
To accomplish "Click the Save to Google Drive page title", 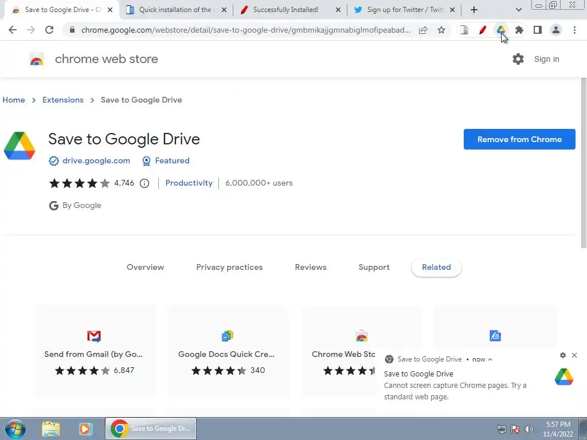I will pyautogui.click(x=124, y=139).
